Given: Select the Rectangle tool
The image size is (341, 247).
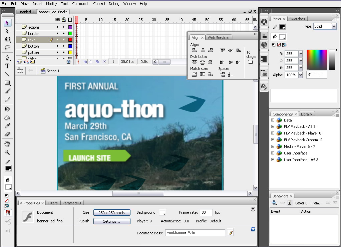Looking at the screenshot, I should coord(7,83).
